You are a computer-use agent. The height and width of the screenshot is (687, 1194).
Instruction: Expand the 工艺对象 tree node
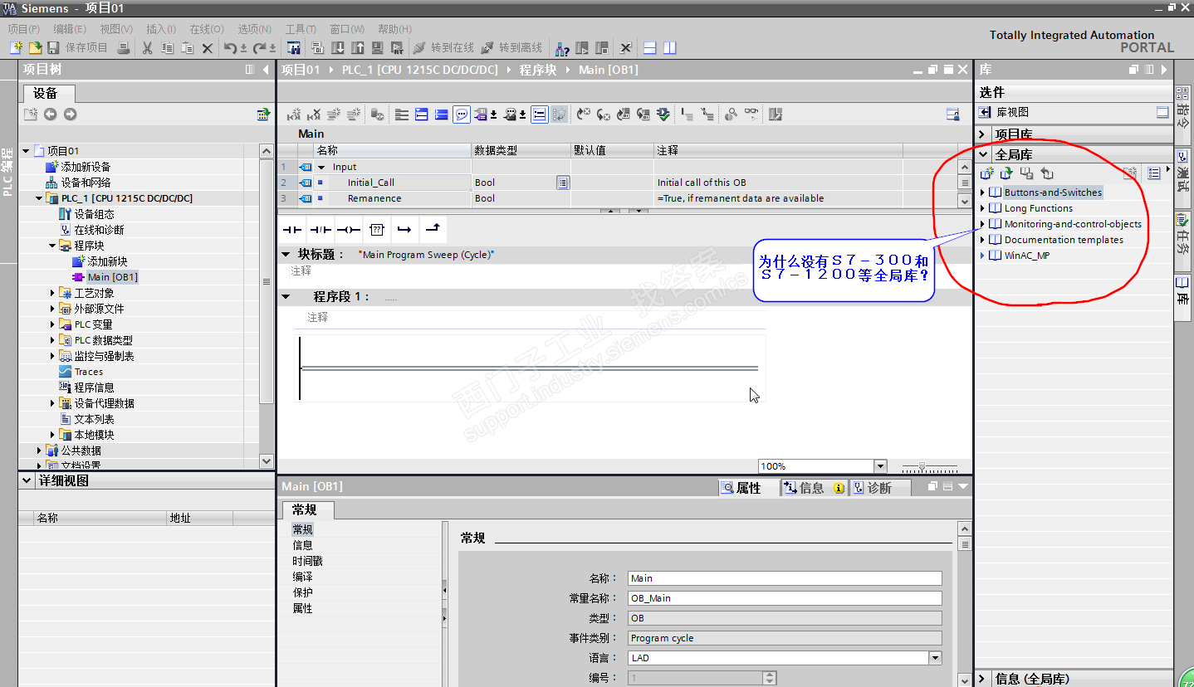tap(52, 293)
